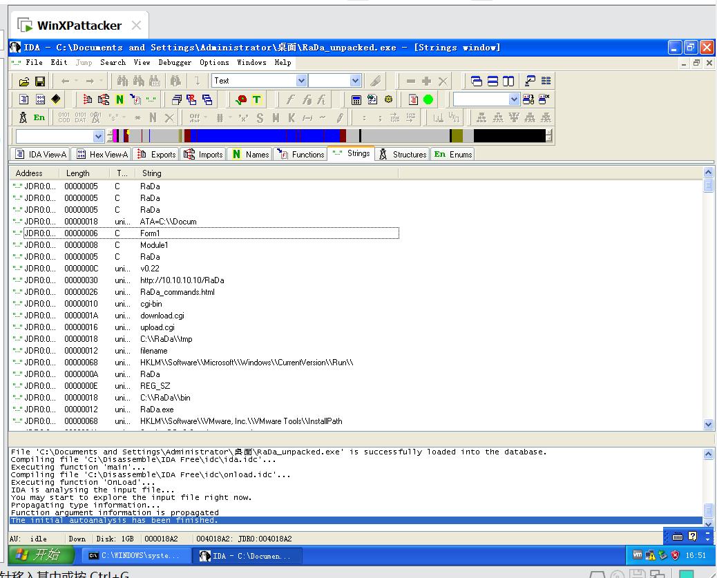Click the green N names toolbar icon
The height and width of the screenshot is (578, 717).
tap(119, 99)
